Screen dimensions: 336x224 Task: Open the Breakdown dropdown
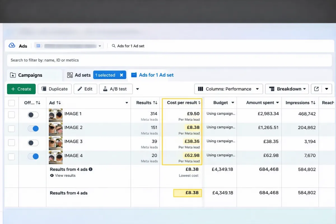287,89
